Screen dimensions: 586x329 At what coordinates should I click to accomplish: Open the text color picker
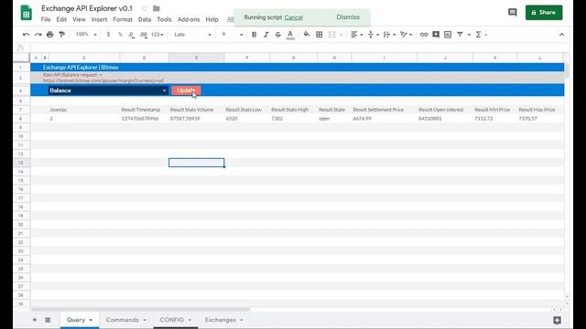click(x=290, y=35)
